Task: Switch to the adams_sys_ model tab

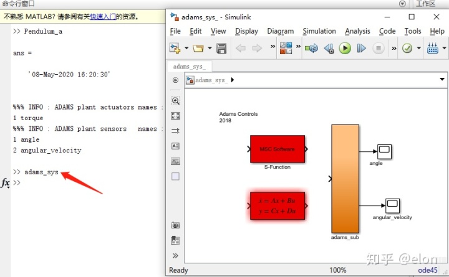Action: coord(190,66)
